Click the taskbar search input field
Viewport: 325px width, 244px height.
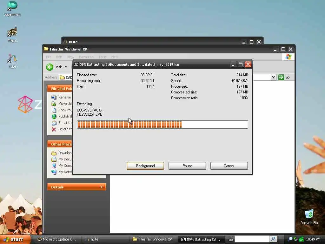click(x=252, y=239)
